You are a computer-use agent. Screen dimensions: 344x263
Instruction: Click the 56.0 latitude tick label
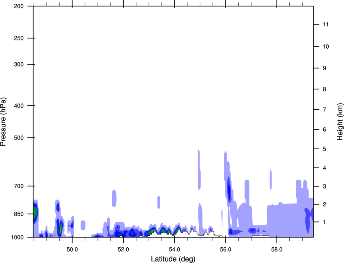225,250
